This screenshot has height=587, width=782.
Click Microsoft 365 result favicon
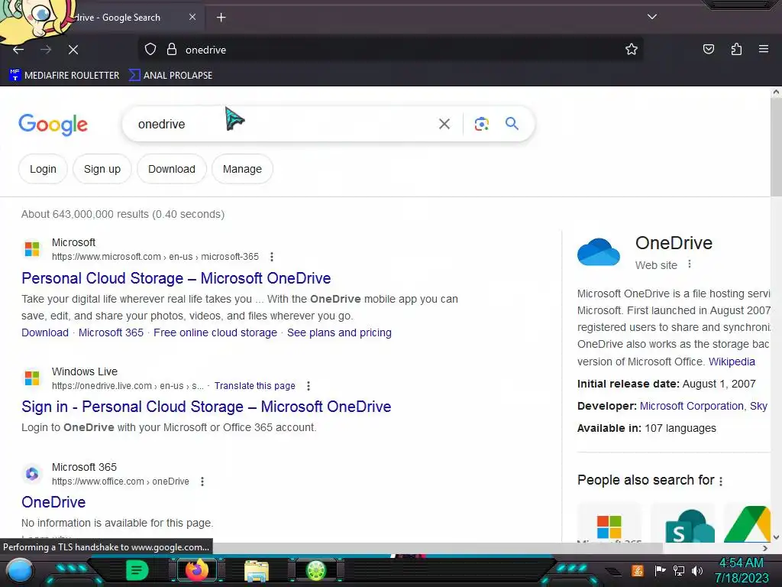32,473
